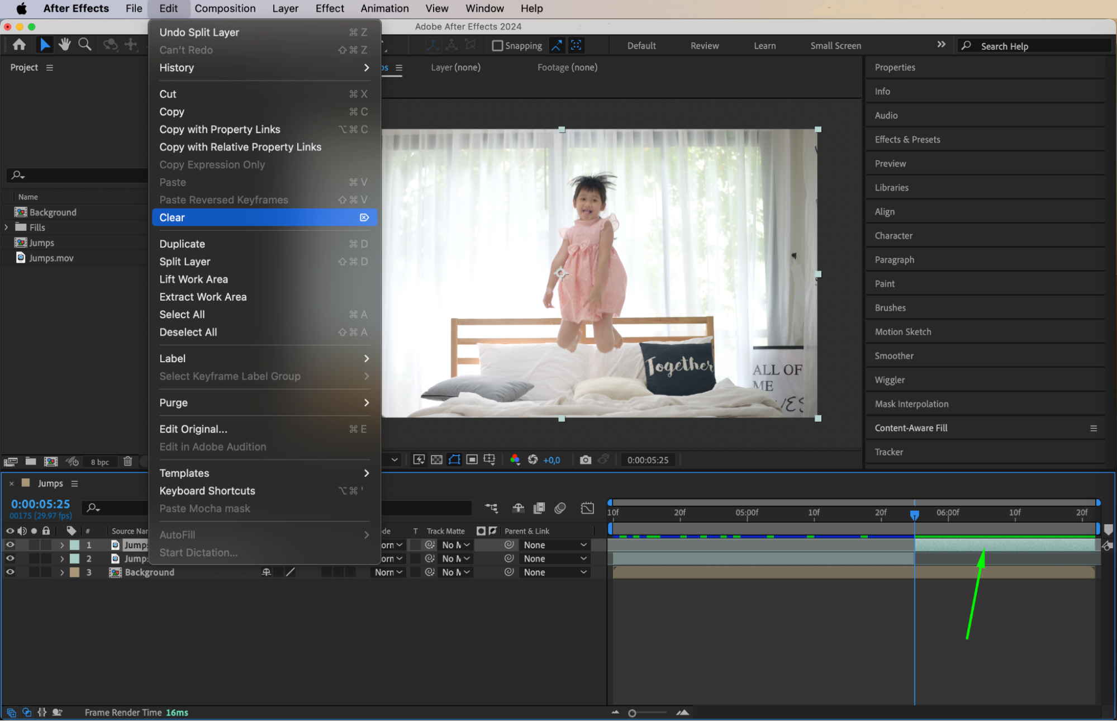Expand the Fills folder in Project panel
The width and height of the screenshot is (1117, 721).
[x=6, y=227]
